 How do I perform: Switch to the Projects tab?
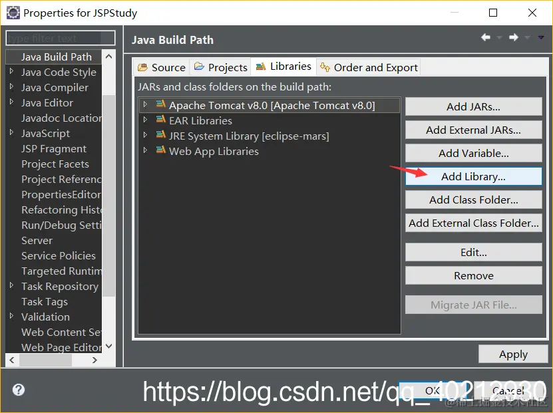[220, 67]
